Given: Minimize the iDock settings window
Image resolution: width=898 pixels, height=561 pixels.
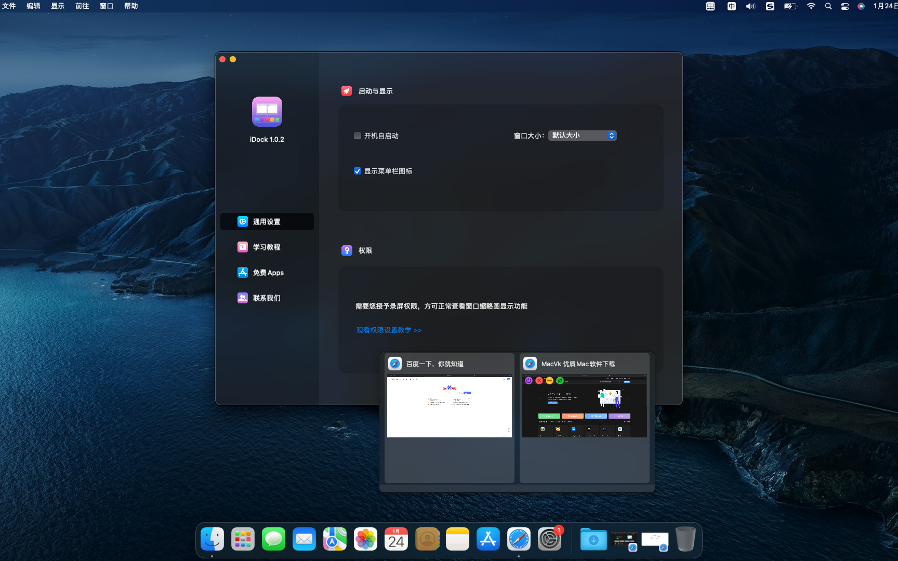Looking at the screenshot, I should (233, 59).
